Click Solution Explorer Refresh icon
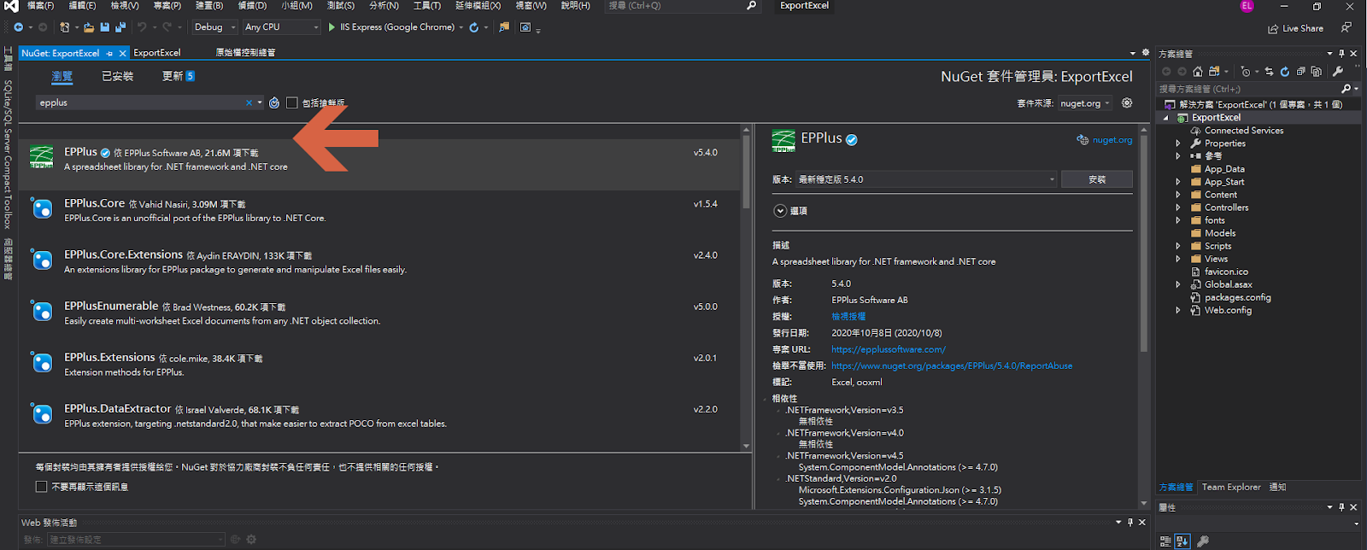This screenshot has height=550, width=1367. [x=1284, y=72]
